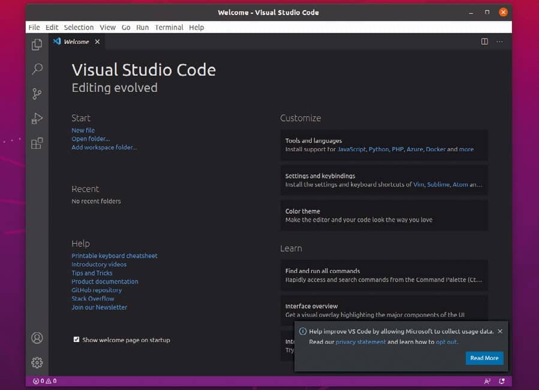Viewport: 539px width, 390px height.
Task: Click the notifications bell in status bar
Action: 502,381
